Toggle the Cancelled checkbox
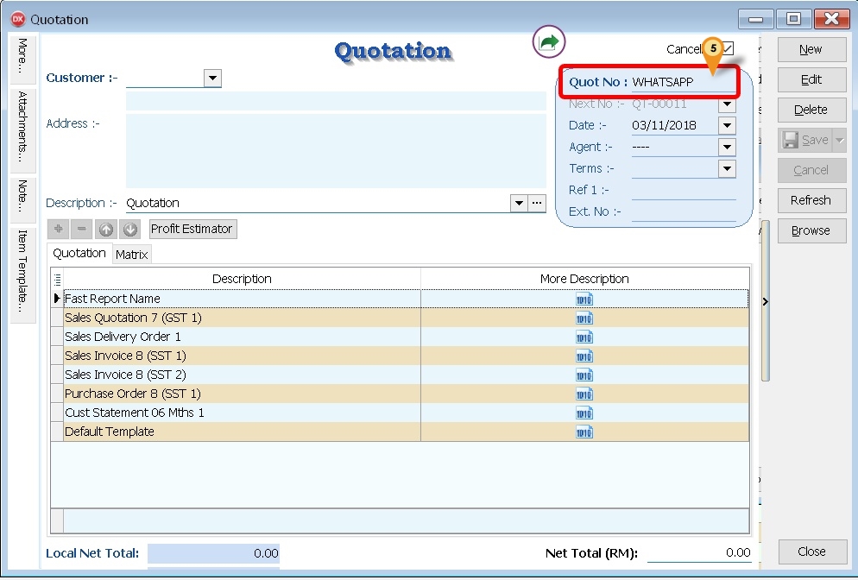Screen dimensions: 858x580 point(728,49)
